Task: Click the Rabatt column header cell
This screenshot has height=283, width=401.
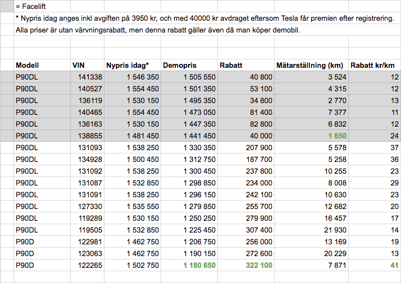Action: (231, 65)
